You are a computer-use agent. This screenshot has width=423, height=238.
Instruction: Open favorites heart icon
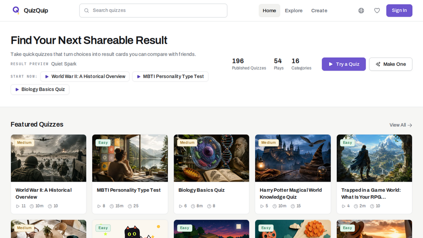click(x=377, y=11)
